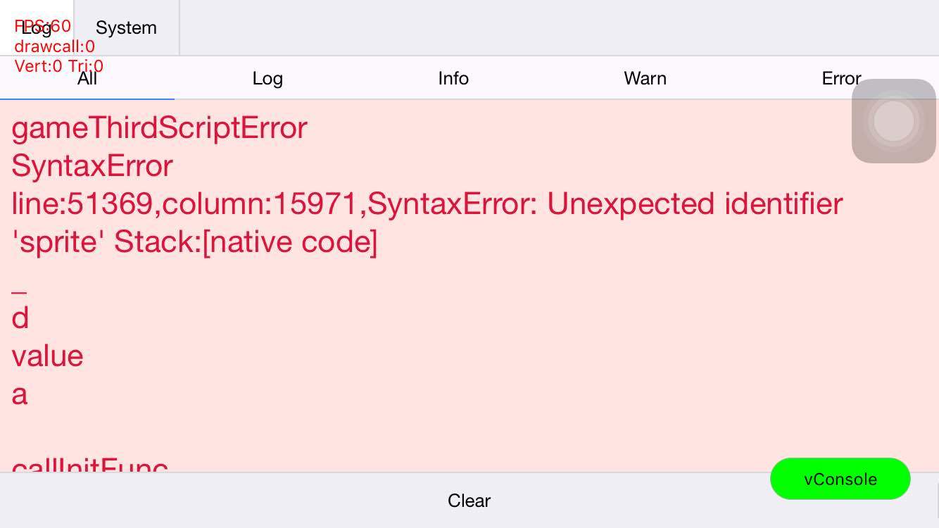Viewport: 939px width, 528px height.
Task: Filter console output to Info messages
Action: coord(453,79)
